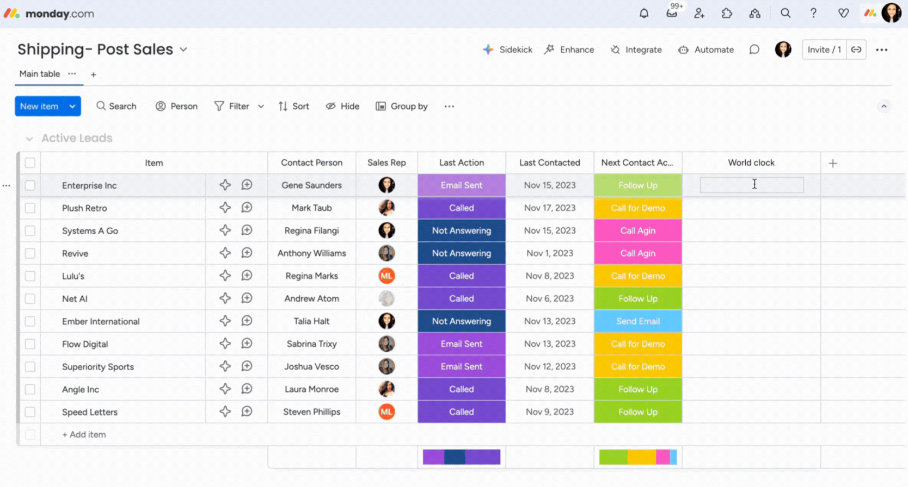Open Last Action status for Systems A Go
The width and height of the screenshot is (908, 487).
(462, 230)
